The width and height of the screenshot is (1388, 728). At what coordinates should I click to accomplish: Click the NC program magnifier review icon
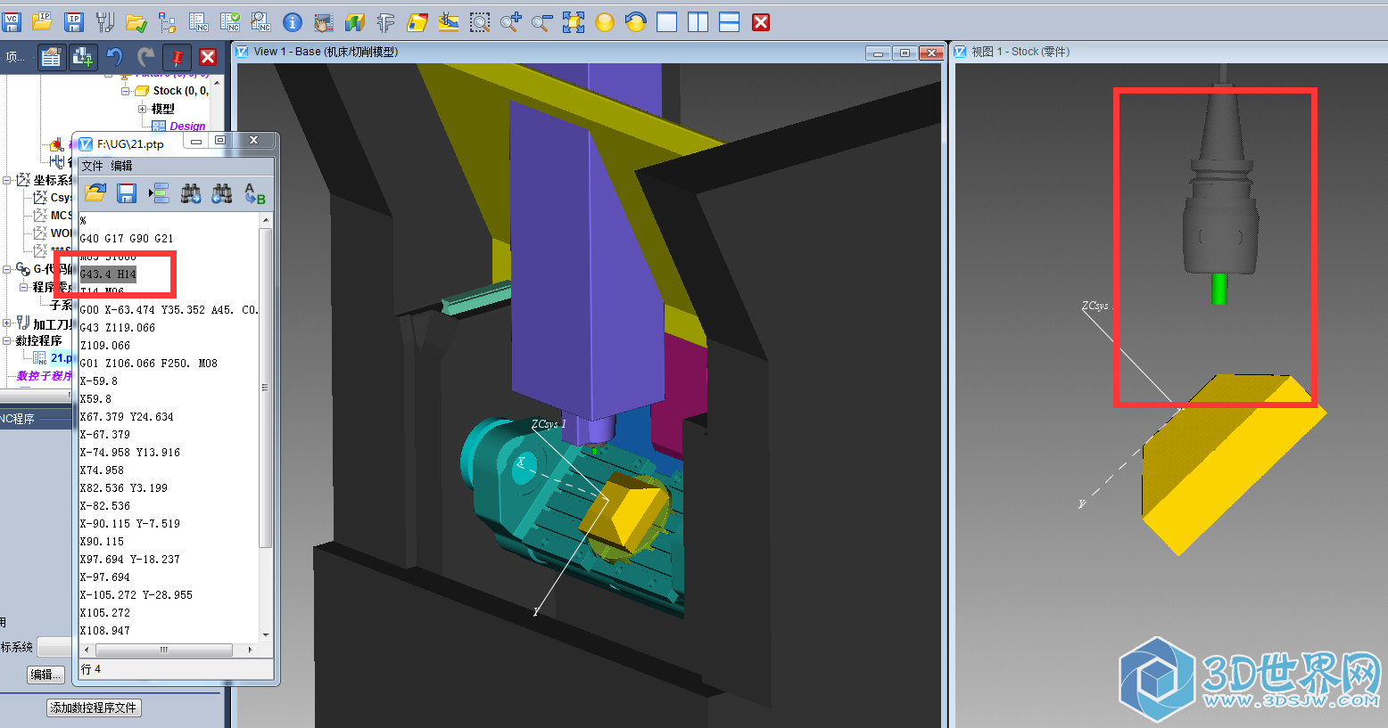coord(261,22)
